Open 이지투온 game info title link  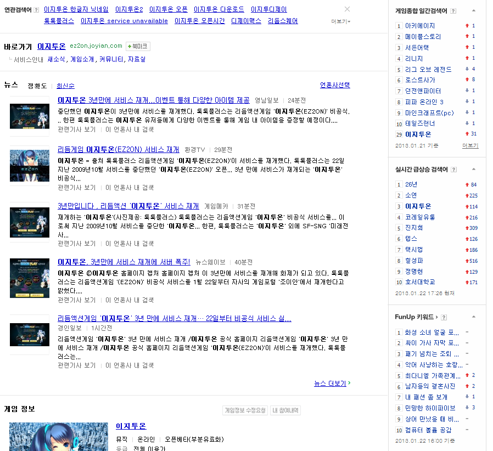tap(131, 426)
